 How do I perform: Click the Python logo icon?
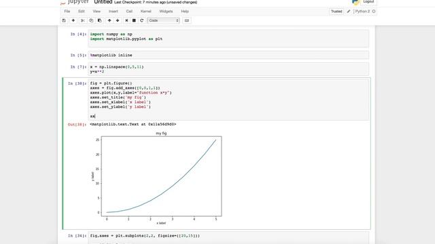tap(355, 2)
